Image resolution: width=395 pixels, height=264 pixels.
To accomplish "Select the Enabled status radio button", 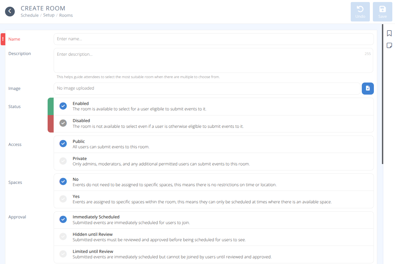I will point(63,106).
